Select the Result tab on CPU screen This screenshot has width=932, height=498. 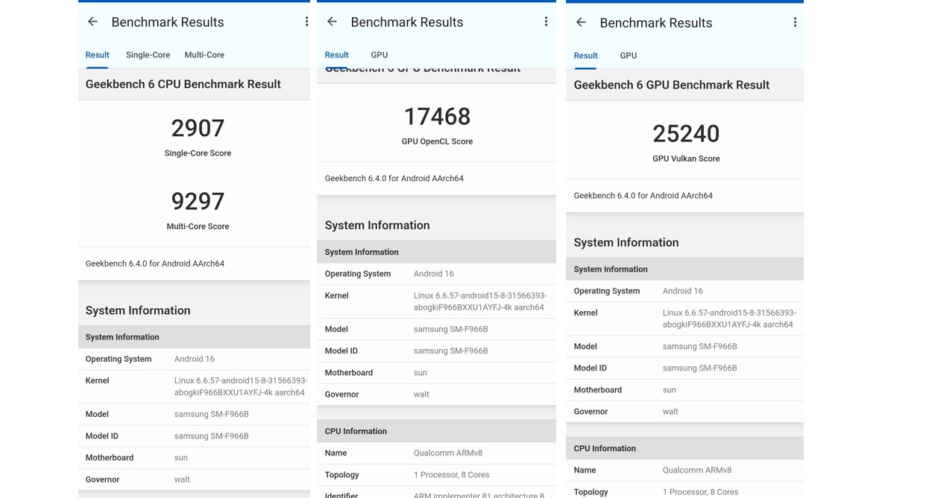point(97,55)
